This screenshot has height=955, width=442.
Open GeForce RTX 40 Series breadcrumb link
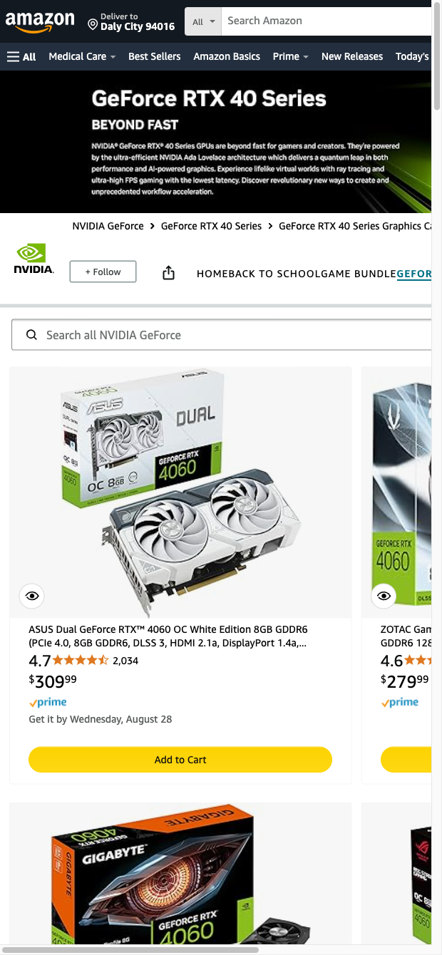tap(212, 226)
